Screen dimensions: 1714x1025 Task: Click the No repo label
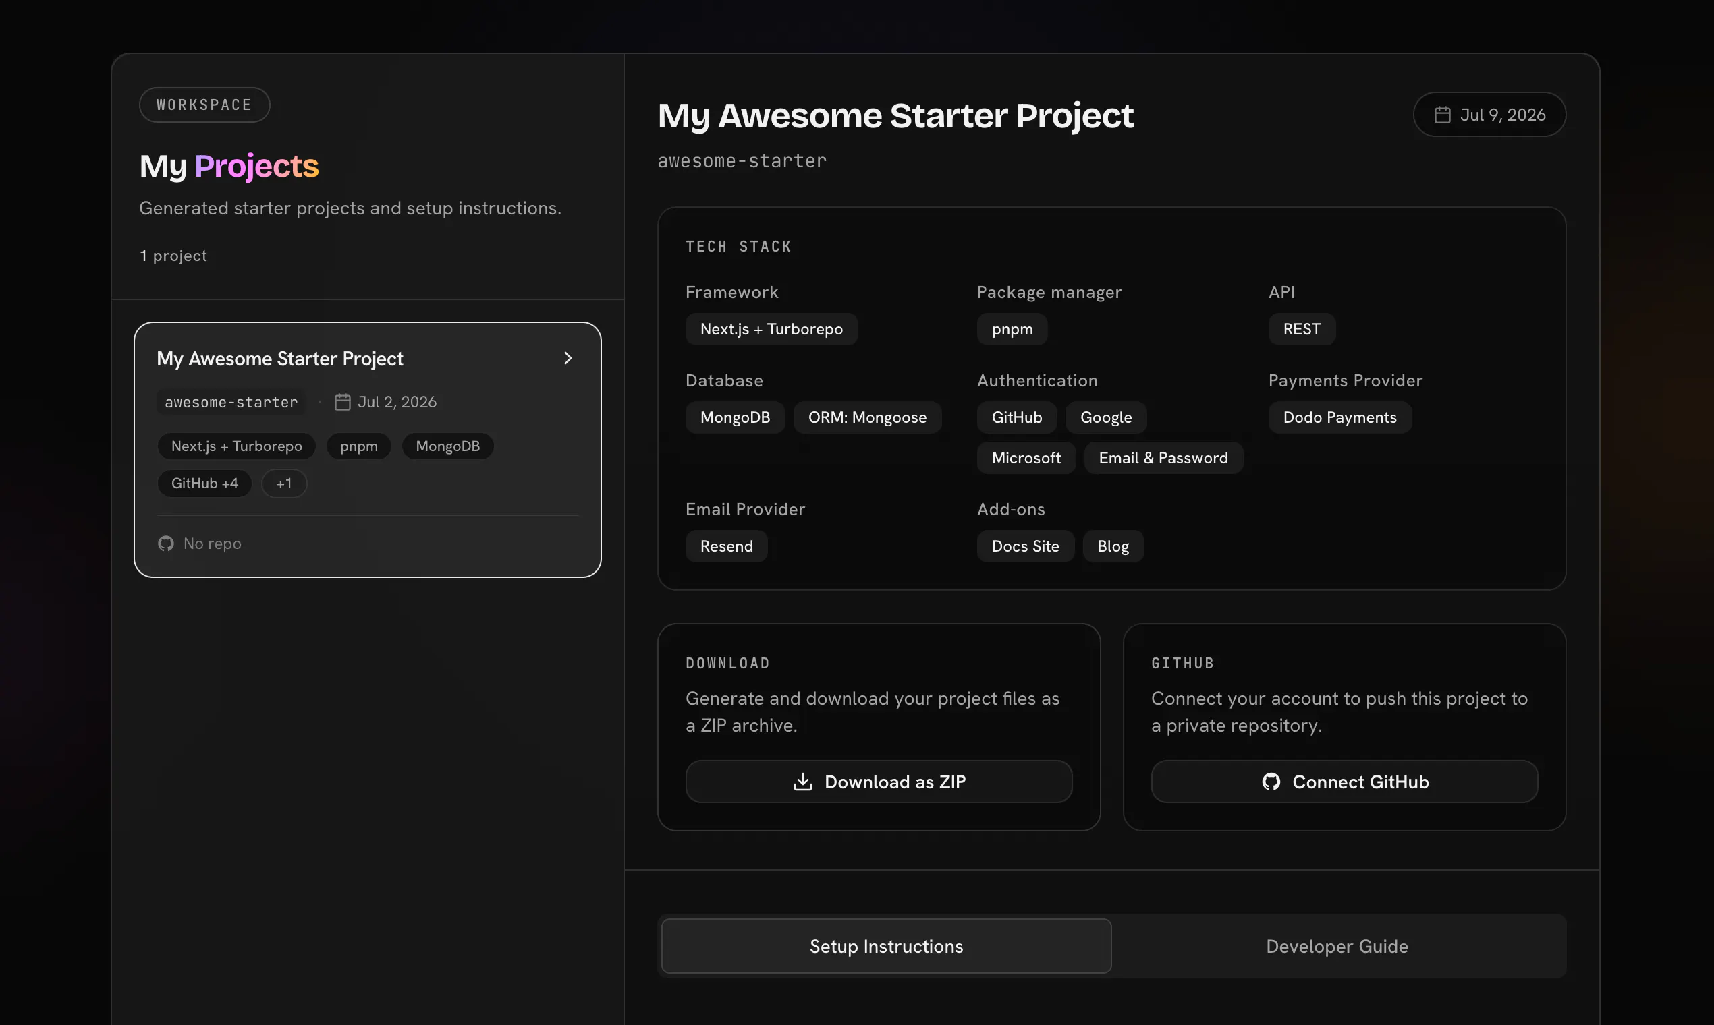click(212, 544)
